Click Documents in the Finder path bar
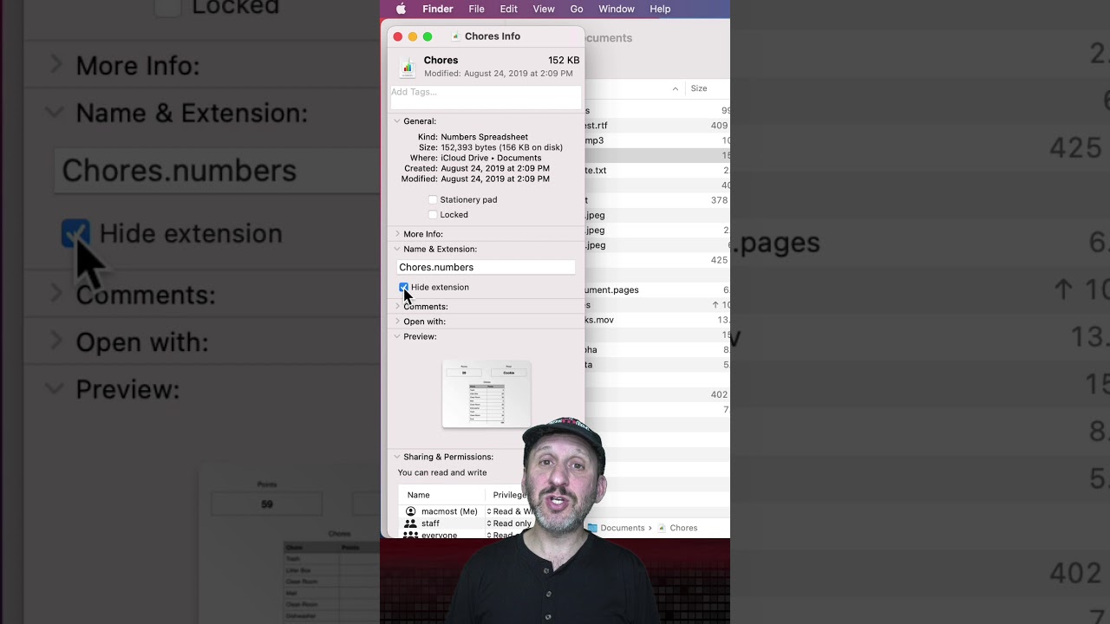The image size is (1110, 624). pyautogui.click(x=623, y=528)
